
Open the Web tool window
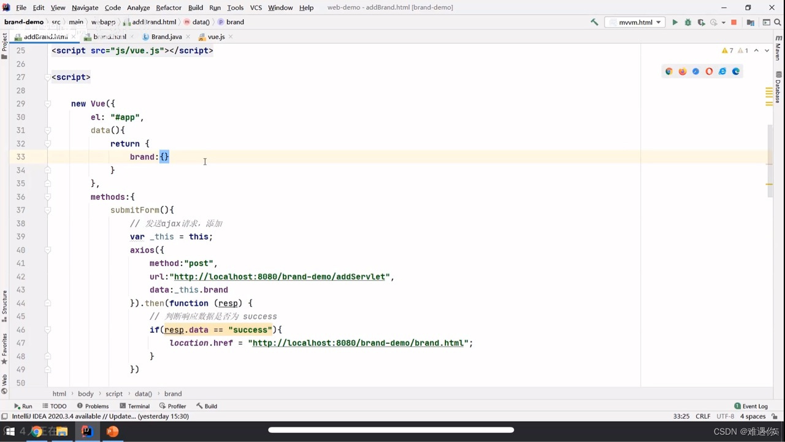point(4,384)
